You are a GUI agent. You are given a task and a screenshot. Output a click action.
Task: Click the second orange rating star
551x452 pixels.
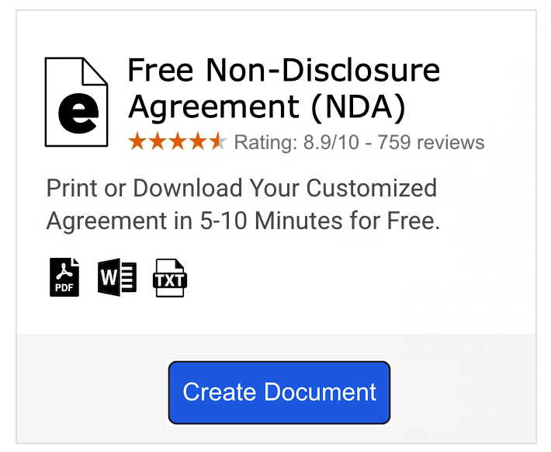pyautogui.click(x=158, y=141)
